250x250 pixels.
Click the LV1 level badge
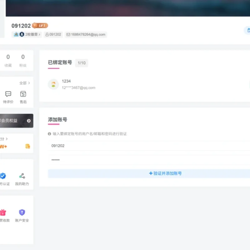(x=40, y=26)
